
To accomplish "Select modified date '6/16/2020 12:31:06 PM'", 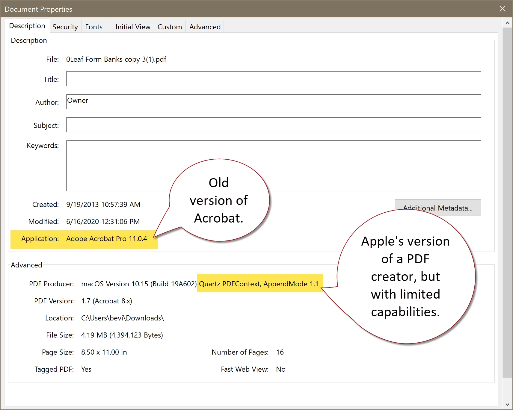I will point(103,222).
